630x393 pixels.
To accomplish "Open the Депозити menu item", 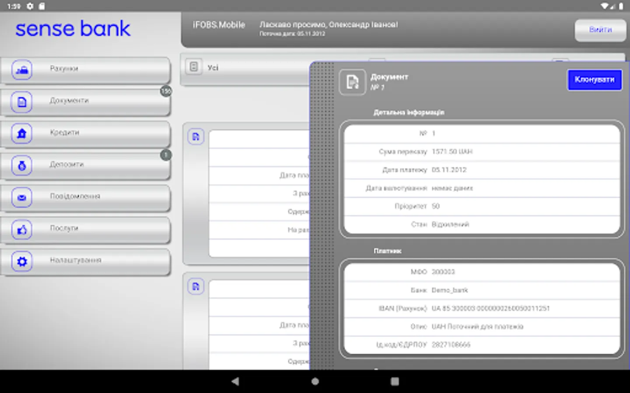I will pos(86,165).
